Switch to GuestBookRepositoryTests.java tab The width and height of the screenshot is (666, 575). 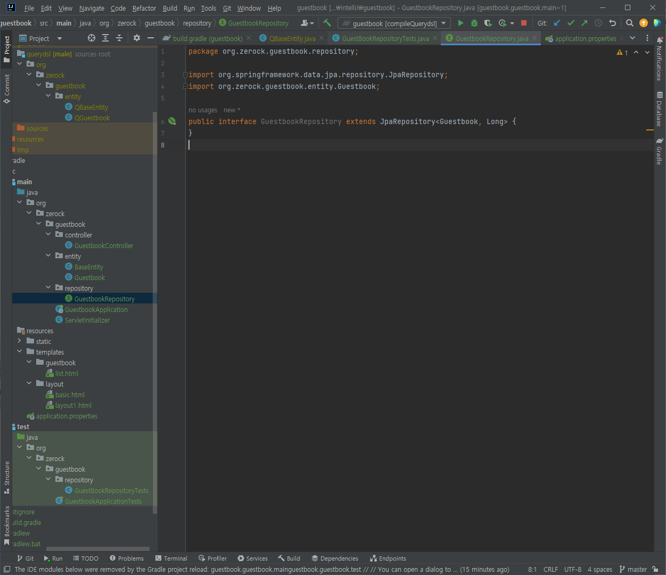click(385, 38)
